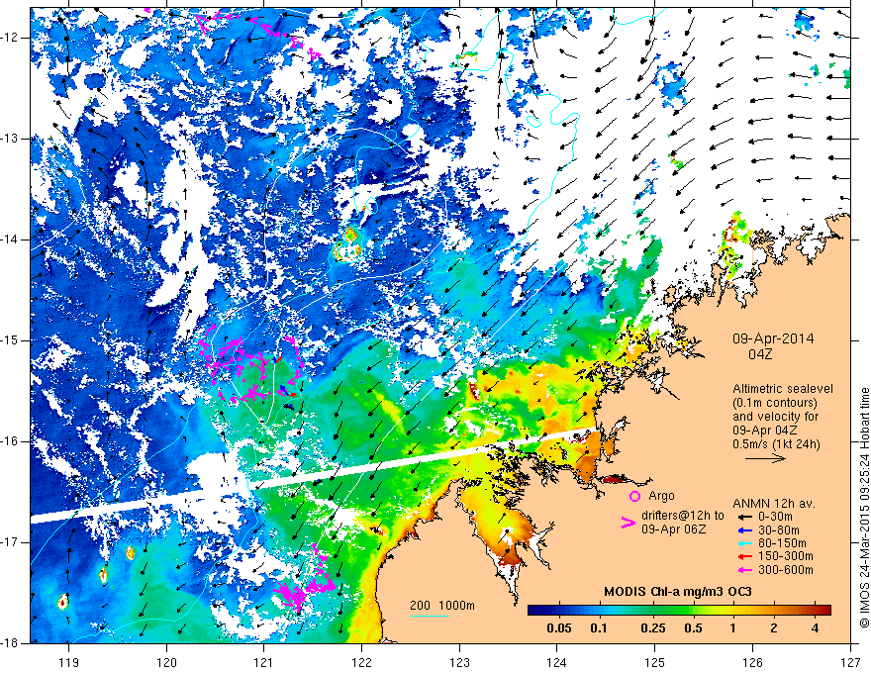Click the "80-150m" depth label

pyautogui.click(x=782, y=543)
